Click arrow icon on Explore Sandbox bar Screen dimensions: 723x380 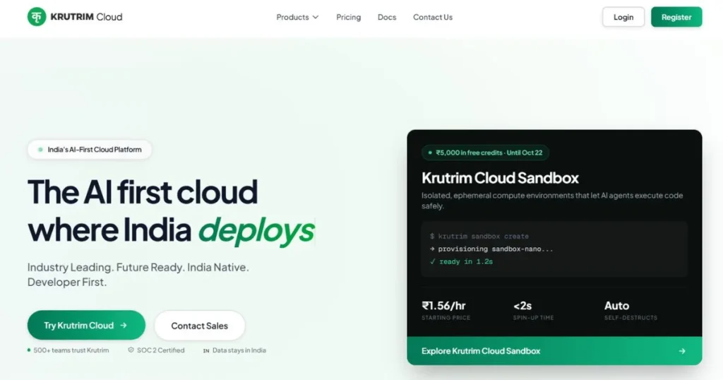click(x=682, y=351)
